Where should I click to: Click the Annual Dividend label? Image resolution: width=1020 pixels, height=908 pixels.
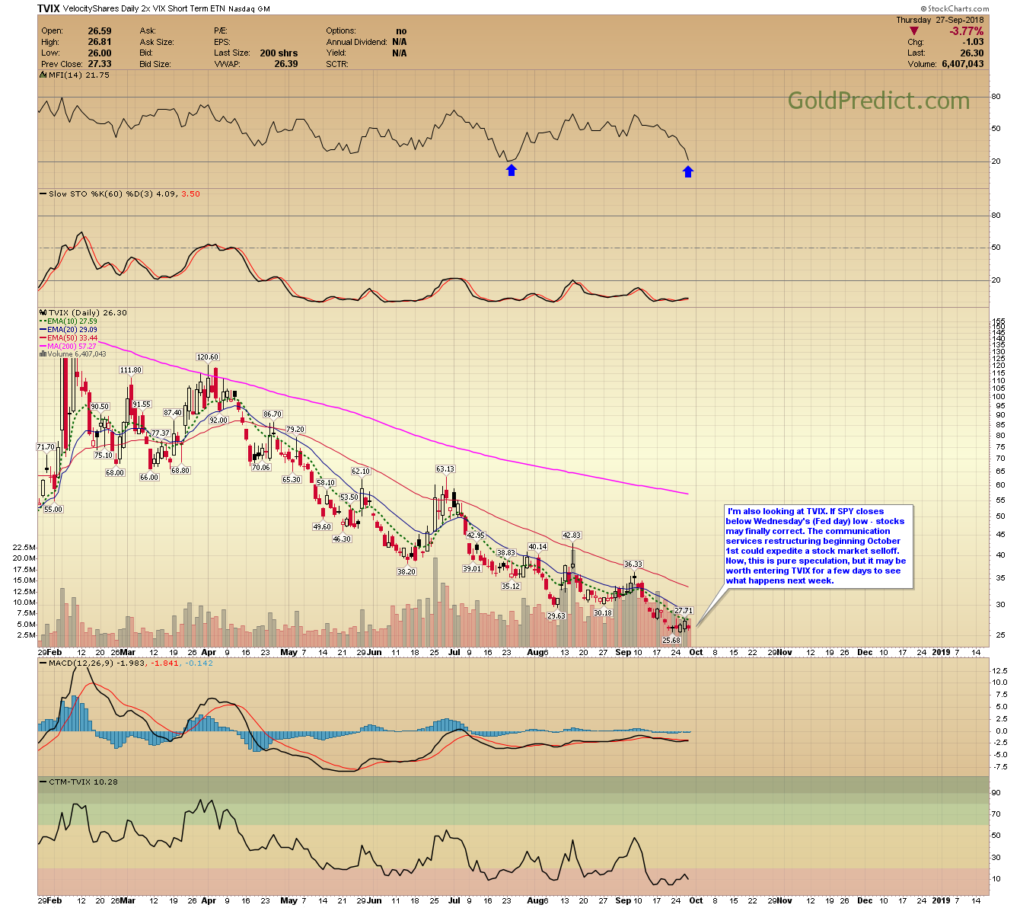click(357, 42)
